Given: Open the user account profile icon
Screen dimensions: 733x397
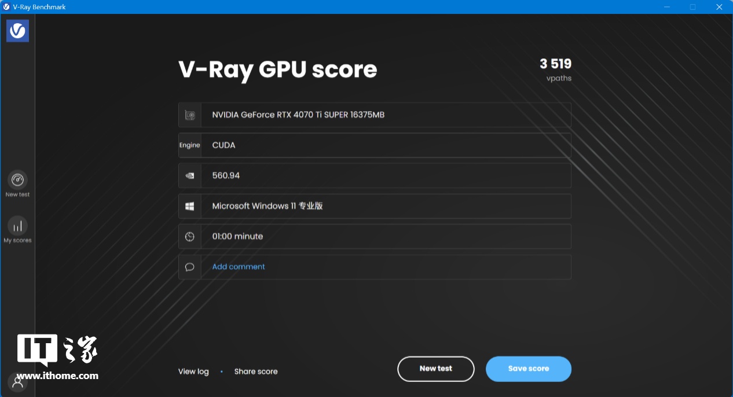Looking at the screenshot, I should 18,382.
